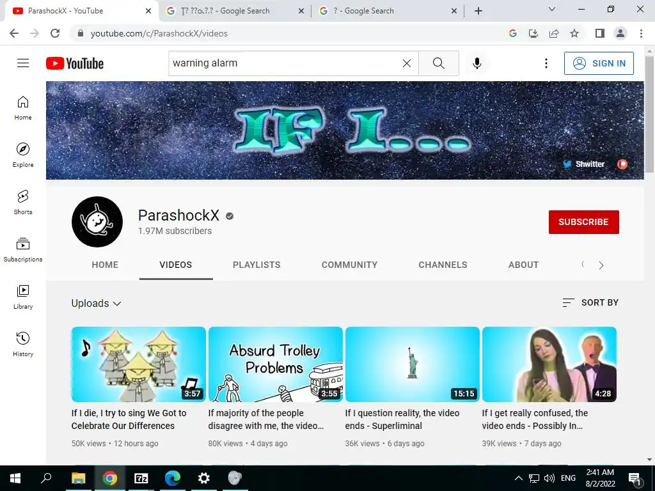Viewport: 655px width, 491px height.
Task: Click the YouTube logo
Action: [x=75, y=63]
